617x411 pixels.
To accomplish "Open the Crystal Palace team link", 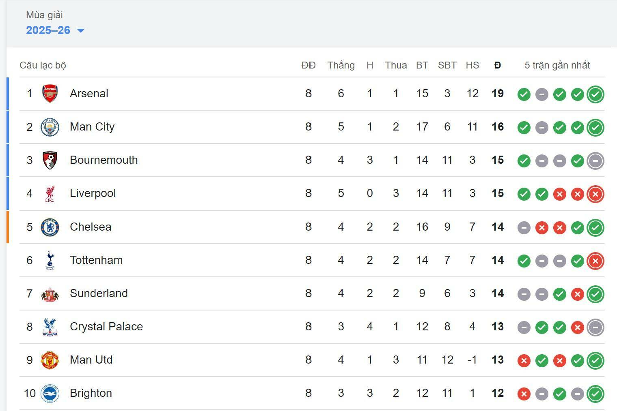I will 106,327.
